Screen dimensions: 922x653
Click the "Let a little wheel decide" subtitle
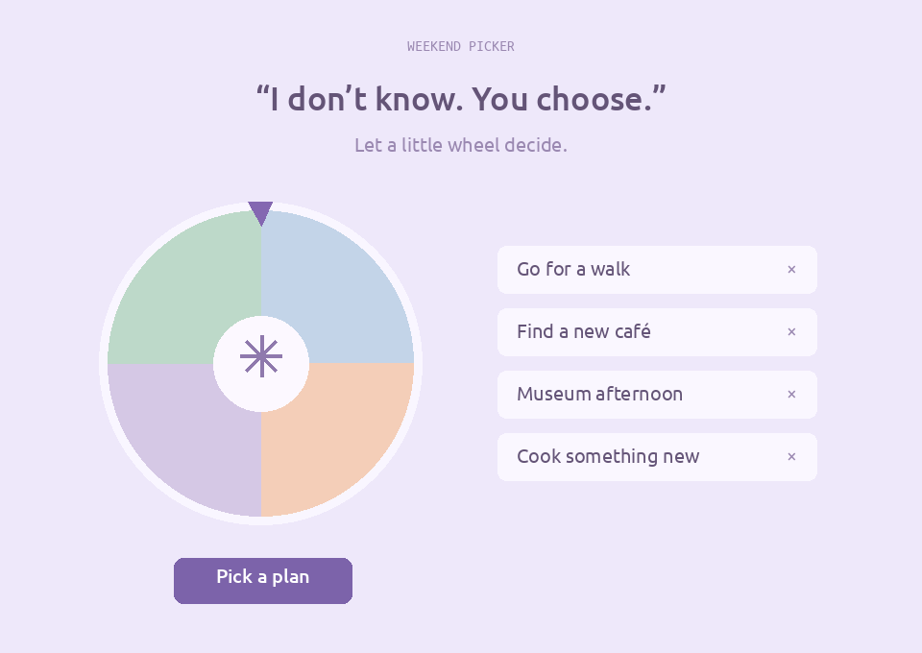pyautogui.click(x=461, y=145)
